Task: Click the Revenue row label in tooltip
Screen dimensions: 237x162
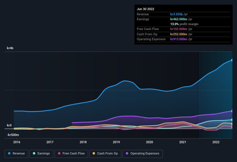Action: pos(143,14)
